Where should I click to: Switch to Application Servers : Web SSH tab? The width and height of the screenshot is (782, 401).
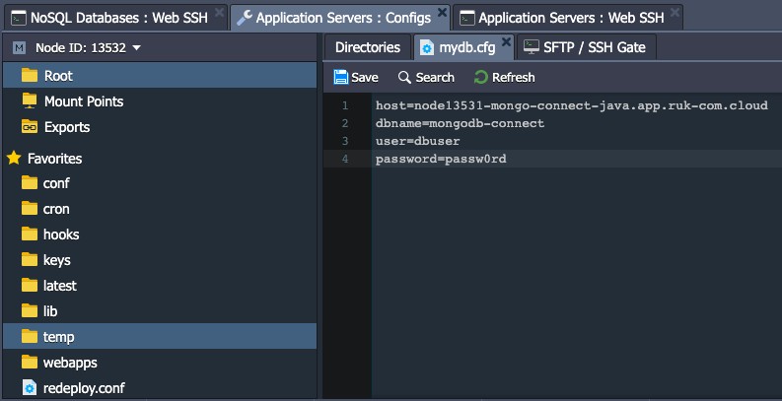pyautogui.click(x=568, y=18)
